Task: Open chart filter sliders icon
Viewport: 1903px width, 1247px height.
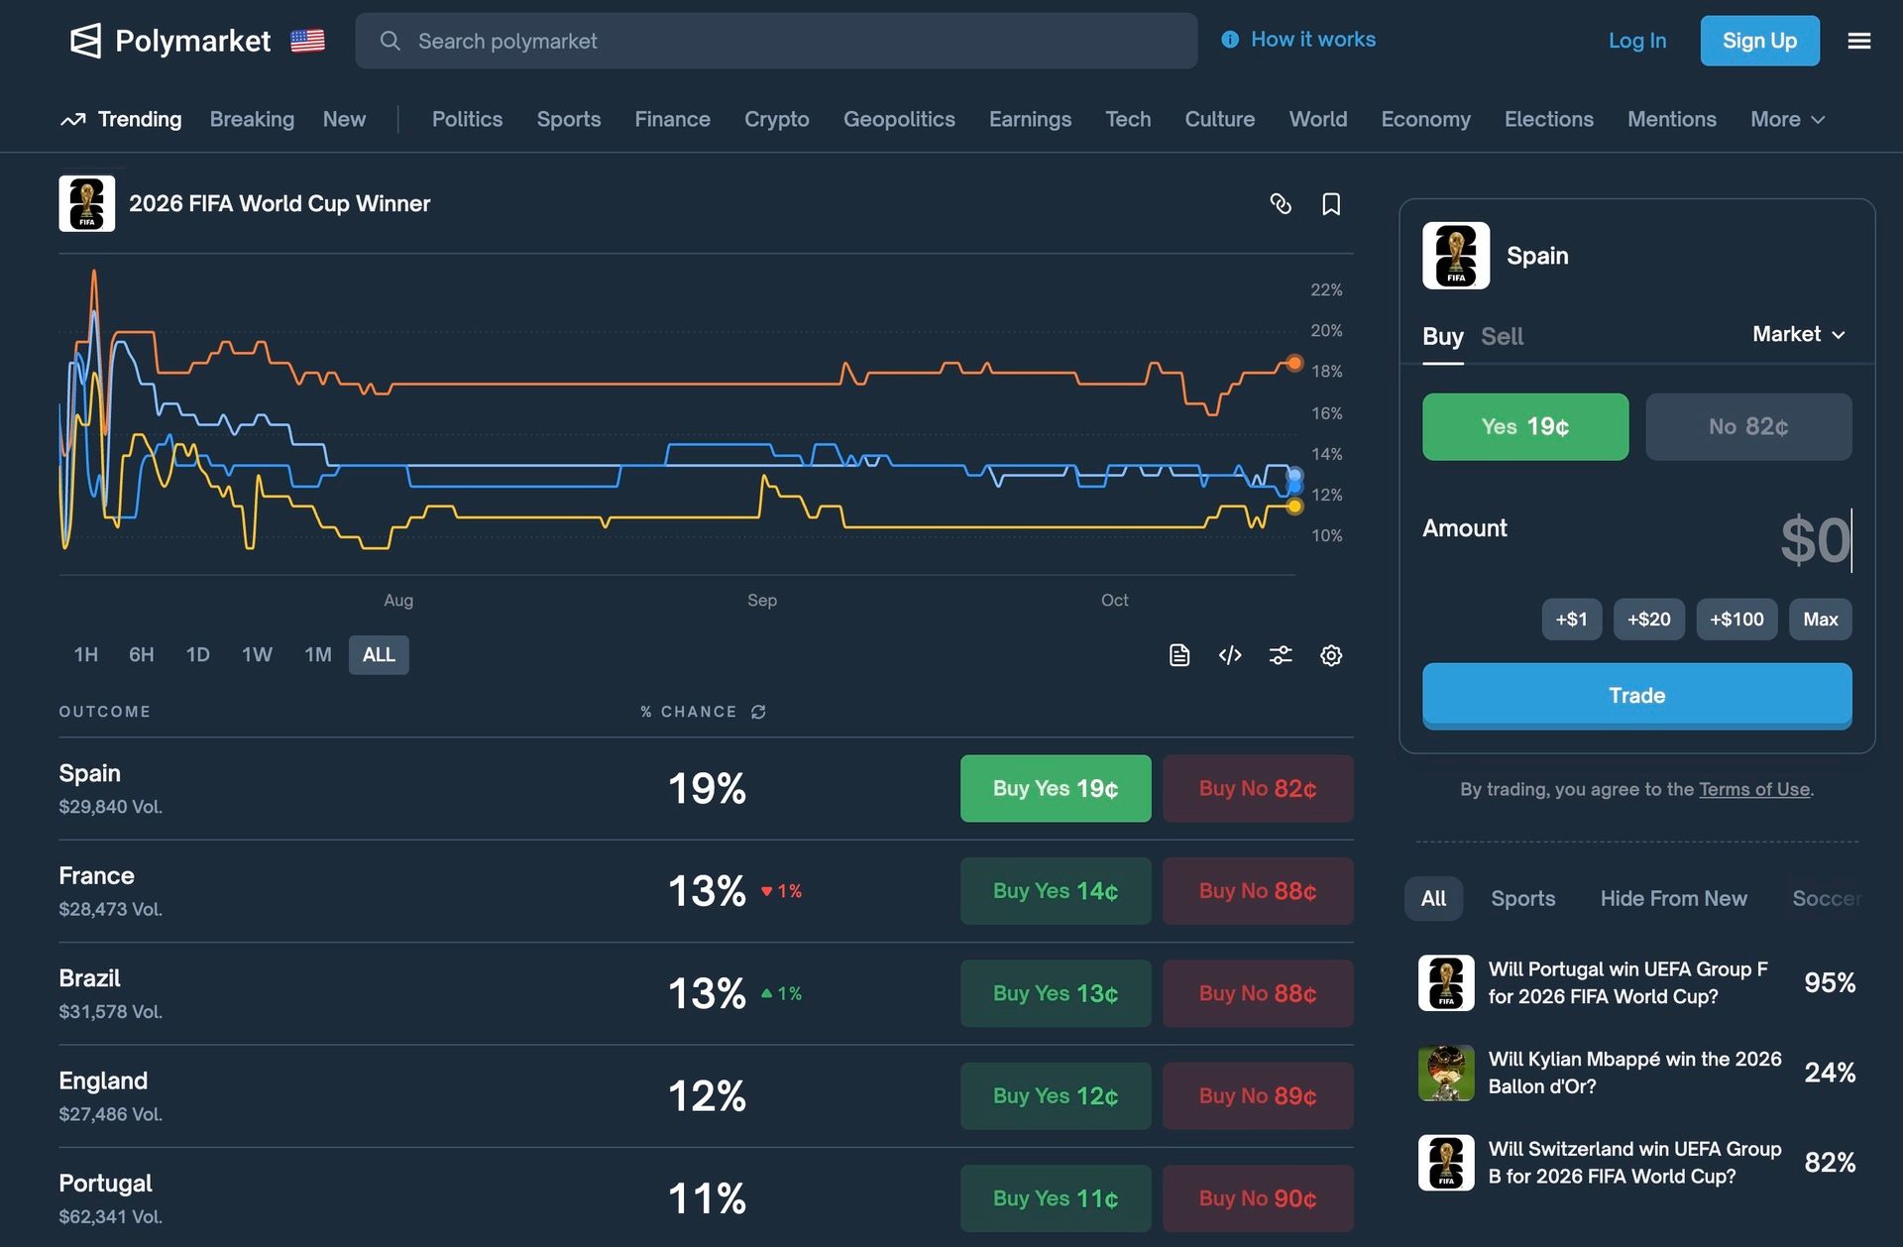Action: (x=1281, y=655)
